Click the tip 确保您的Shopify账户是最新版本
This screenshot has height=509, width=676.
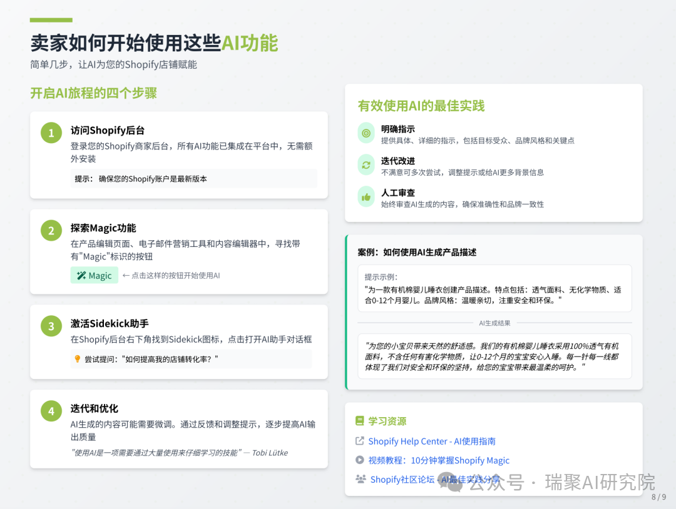[153, 179]
